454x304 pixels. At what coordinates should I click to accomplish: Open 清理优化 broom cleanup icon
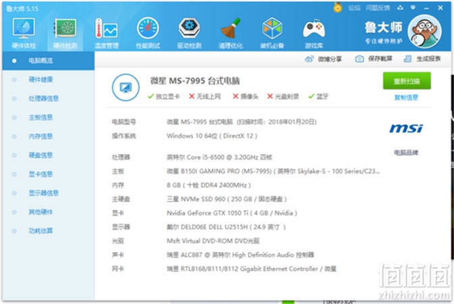[x=231, y=32]
